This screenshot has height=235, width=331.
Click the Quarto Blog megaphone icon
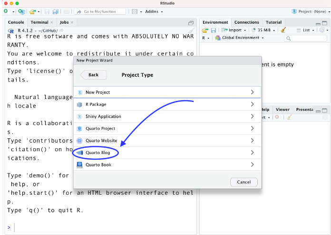pyautogui.click(x=79, y=153)
